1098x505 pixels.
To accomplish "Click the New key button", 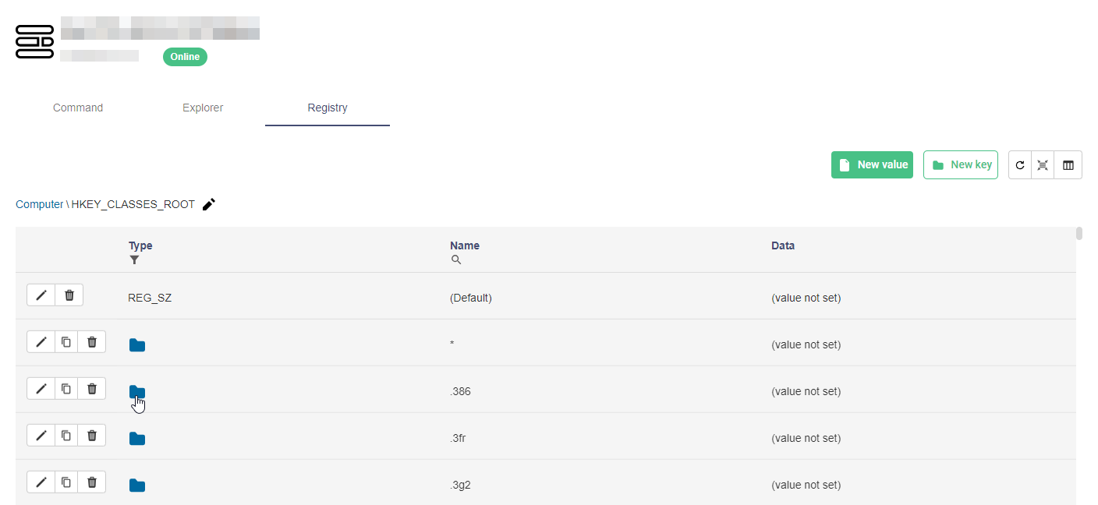I will [961, 165].
